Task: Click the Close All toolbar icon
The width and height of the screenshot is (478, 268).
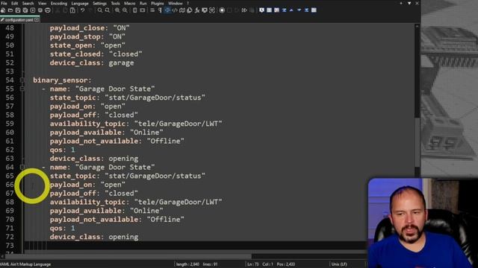Action: 40,10
